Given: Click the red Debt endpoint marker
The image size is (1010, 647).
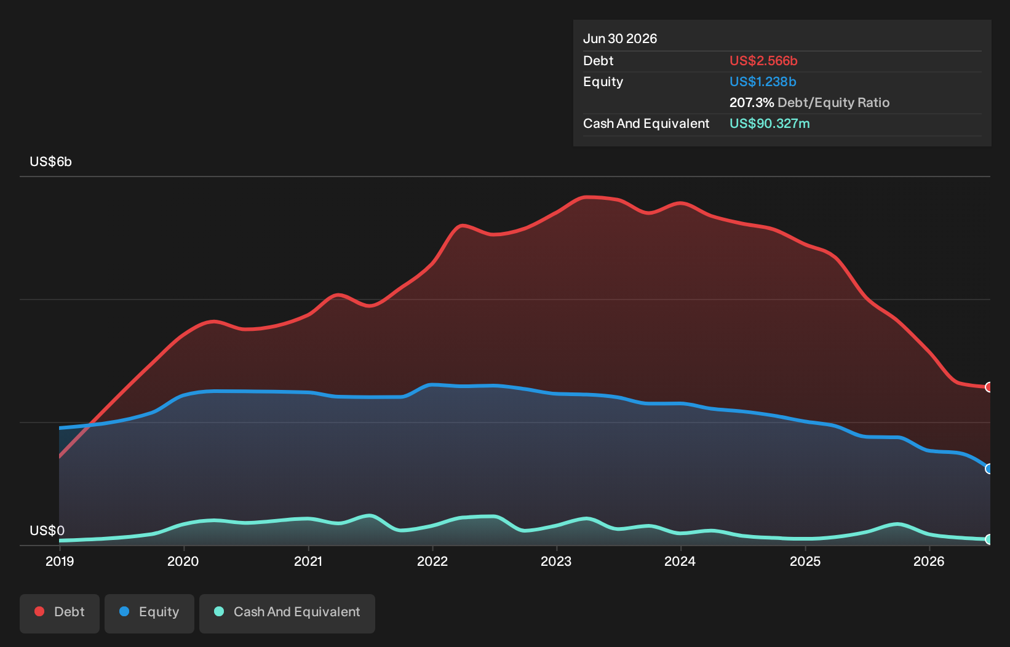Looking at the screenshot, I should (989, 387).
